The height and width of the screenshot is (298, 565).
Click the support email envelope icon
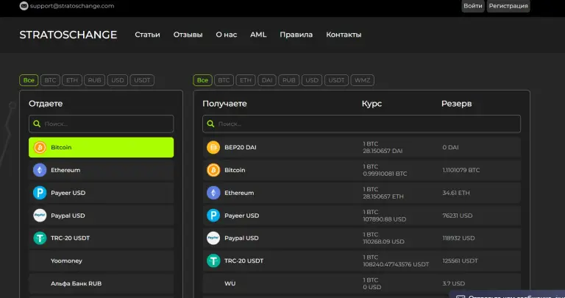point(24,6)
